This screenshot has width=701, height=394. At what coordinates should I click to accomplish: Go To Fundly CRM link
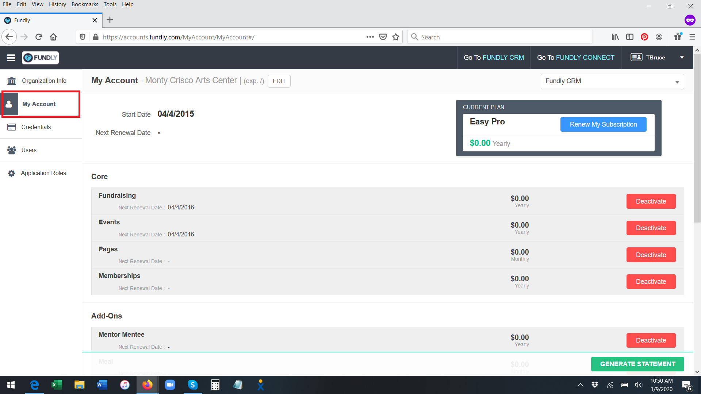tap(494, 58)
